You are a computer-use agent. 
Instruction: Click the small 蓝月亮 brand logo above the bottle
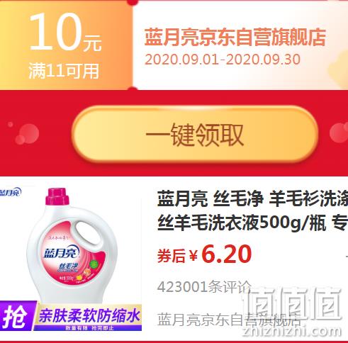11,192
